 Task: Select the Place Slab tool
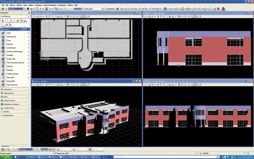pyautogui.click(x=10, y=77)
